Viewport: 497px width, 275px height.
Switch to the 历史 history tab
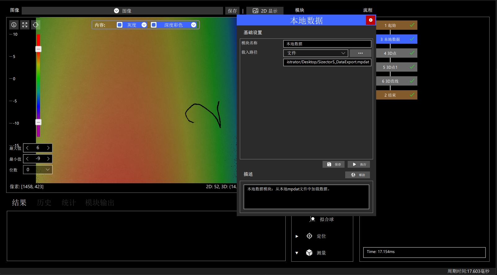(44, 202)
